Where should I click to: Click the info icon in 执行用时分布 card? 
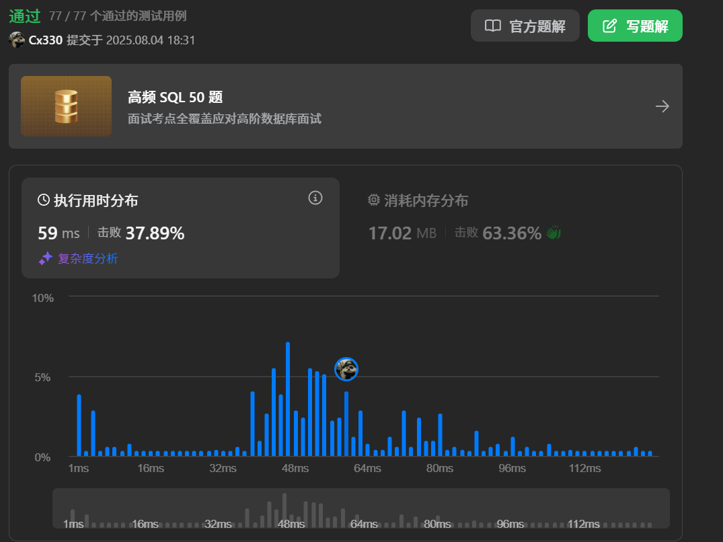[x=315, y=198]
